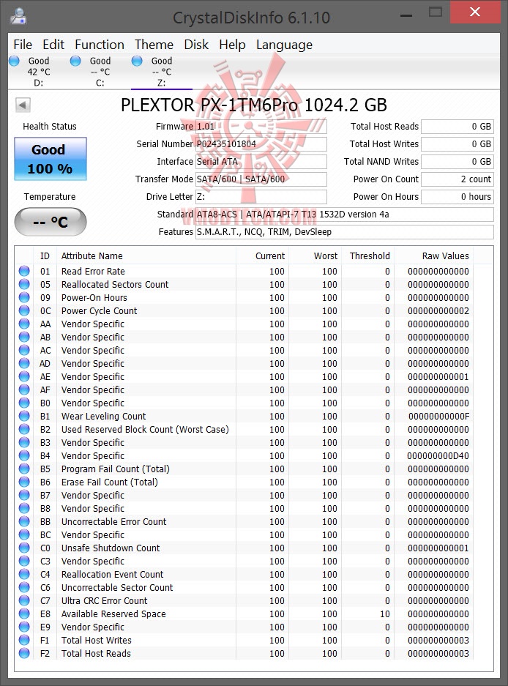Open the Theme menu
Viewport: 508px width, 686px height.
(x=154, y=45)
